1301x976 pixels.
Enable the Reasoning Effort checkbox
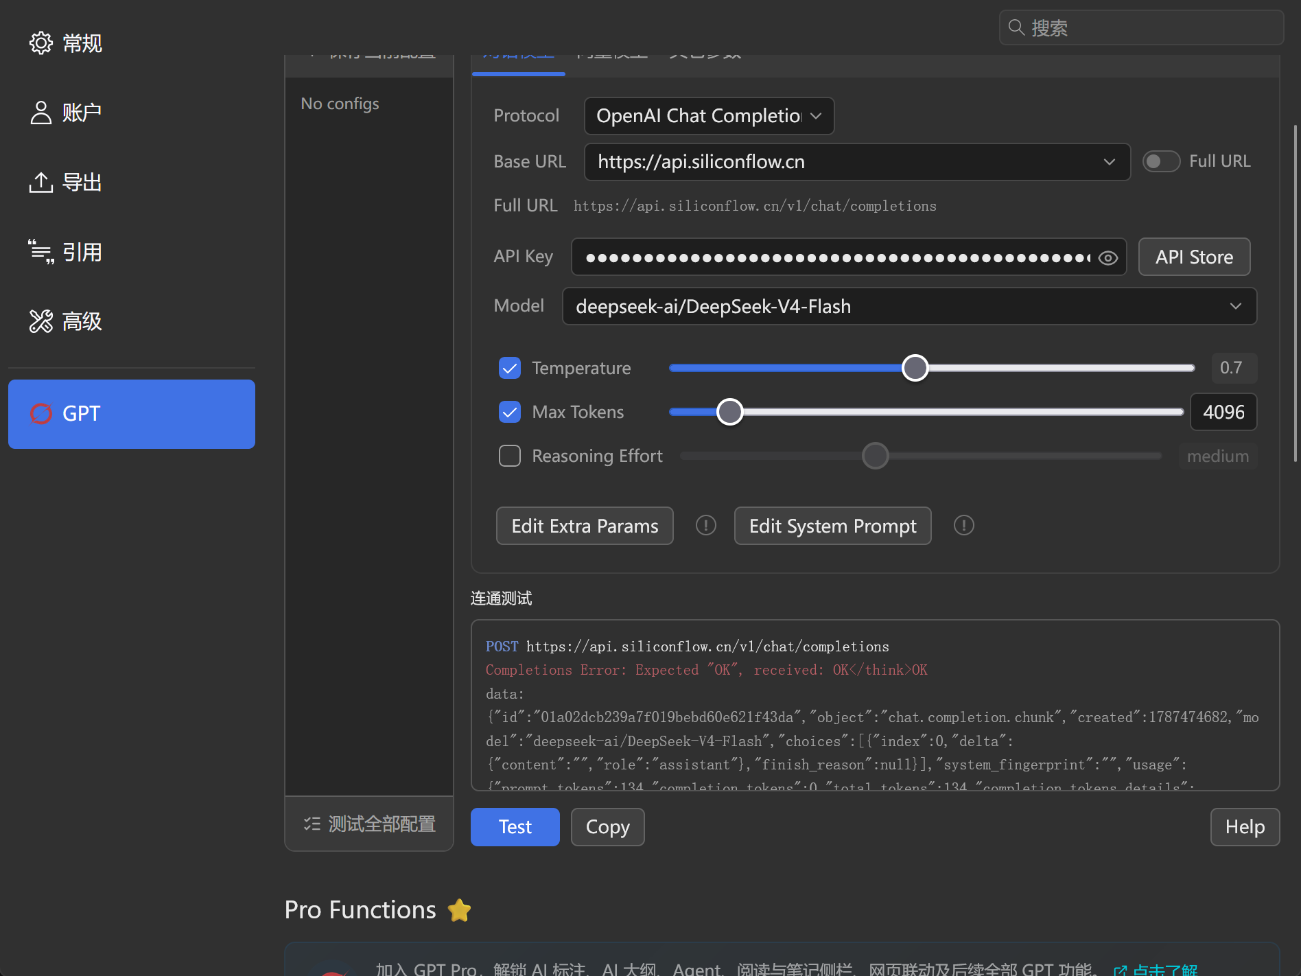point(510,456)
